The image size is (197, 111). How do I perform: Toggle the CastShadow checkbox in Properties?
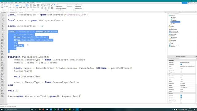coord(181,64)
